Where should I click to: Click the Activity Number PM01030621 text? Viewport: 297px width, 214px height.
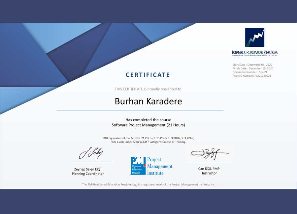point(252,76)
